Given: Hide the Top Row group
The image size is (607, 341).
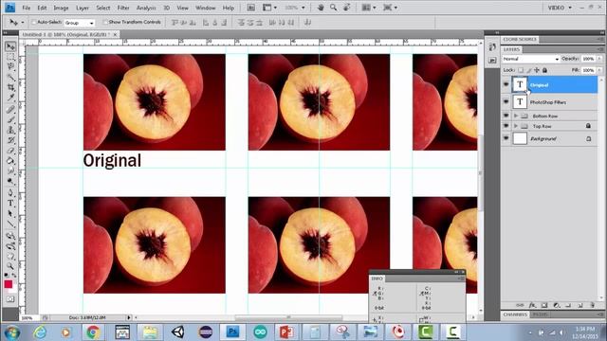Looking at the screenshot, I should coord(506,126).
